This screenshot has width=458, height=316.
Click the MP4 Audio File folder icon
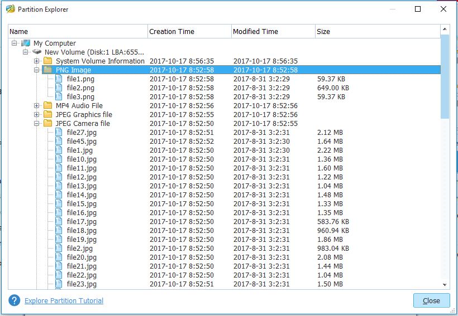pyautogui.click(x=48, y=106)
